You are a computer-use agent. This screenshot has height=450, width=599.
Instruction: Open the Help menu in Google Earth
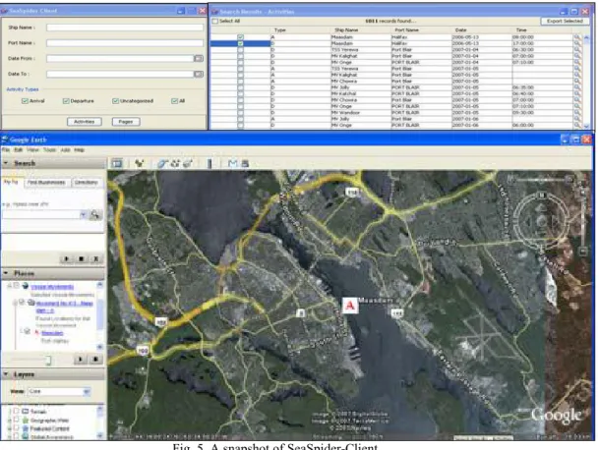pyautogui.click(x=79, y=150)
